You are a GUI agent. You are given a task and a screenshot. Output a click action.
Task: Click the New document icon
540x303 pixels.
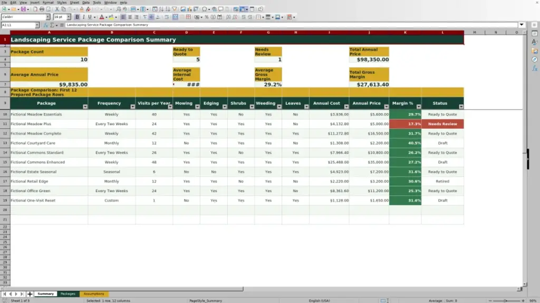(x=4, y=9)
